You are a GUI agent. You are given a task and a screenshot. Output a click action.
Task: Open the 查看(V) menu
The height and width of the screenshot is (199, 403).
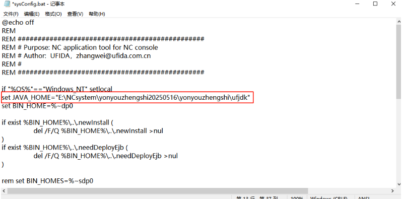click(x=75, y=14)
